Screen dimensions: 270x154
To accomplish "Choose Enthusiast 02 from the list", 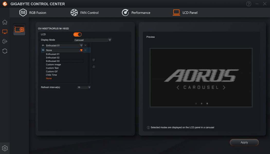I will point(53,57).
